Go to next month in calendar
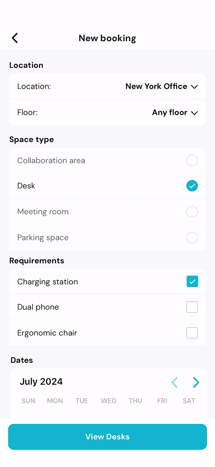215x467 pixels. 196,382
